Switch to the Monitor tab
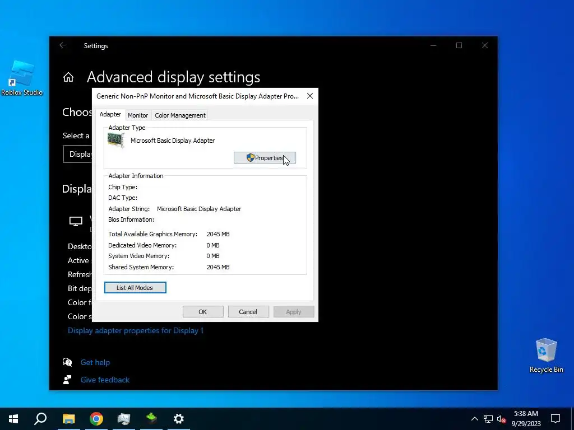574x430 pixels. (138, 115)
